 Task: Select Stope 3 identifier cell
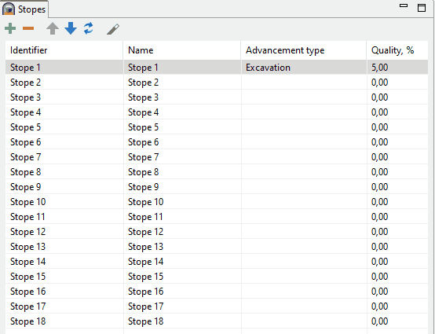(64, 97)
